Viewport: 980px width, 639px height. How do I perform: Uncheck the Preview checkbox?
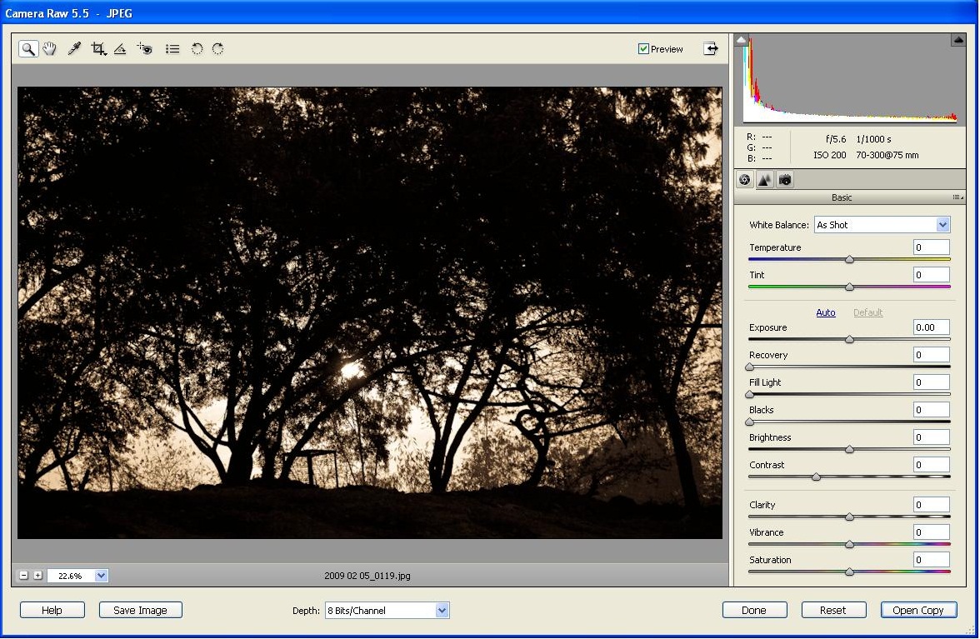[643, 49]
